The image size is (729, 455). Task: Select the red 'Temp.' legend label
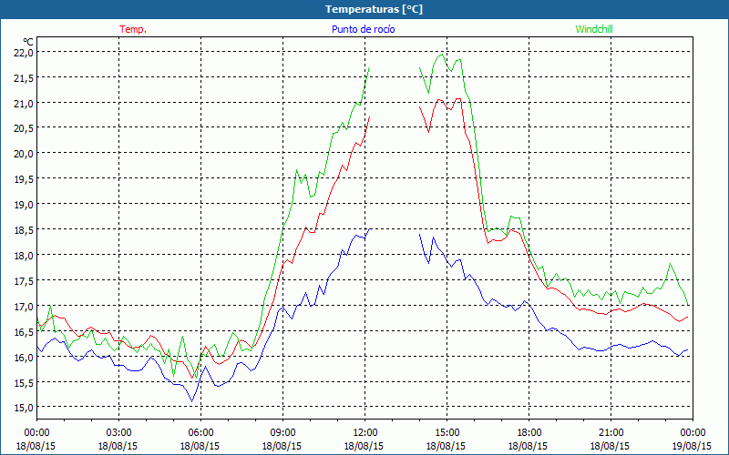pos(133,29)
